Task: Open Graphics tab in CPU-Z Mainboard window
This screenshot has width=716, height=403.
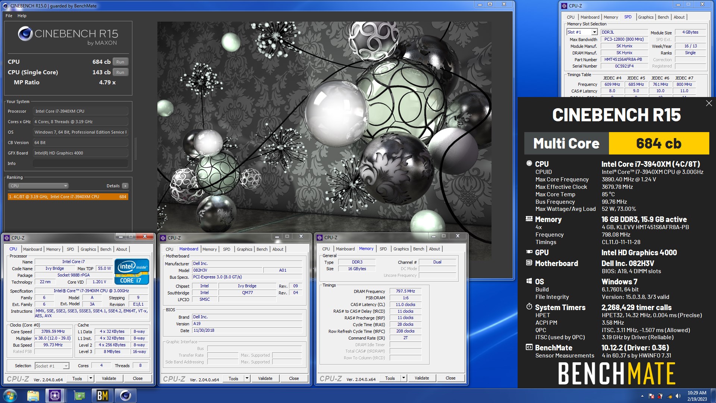Action: click(x=245, y=249)
